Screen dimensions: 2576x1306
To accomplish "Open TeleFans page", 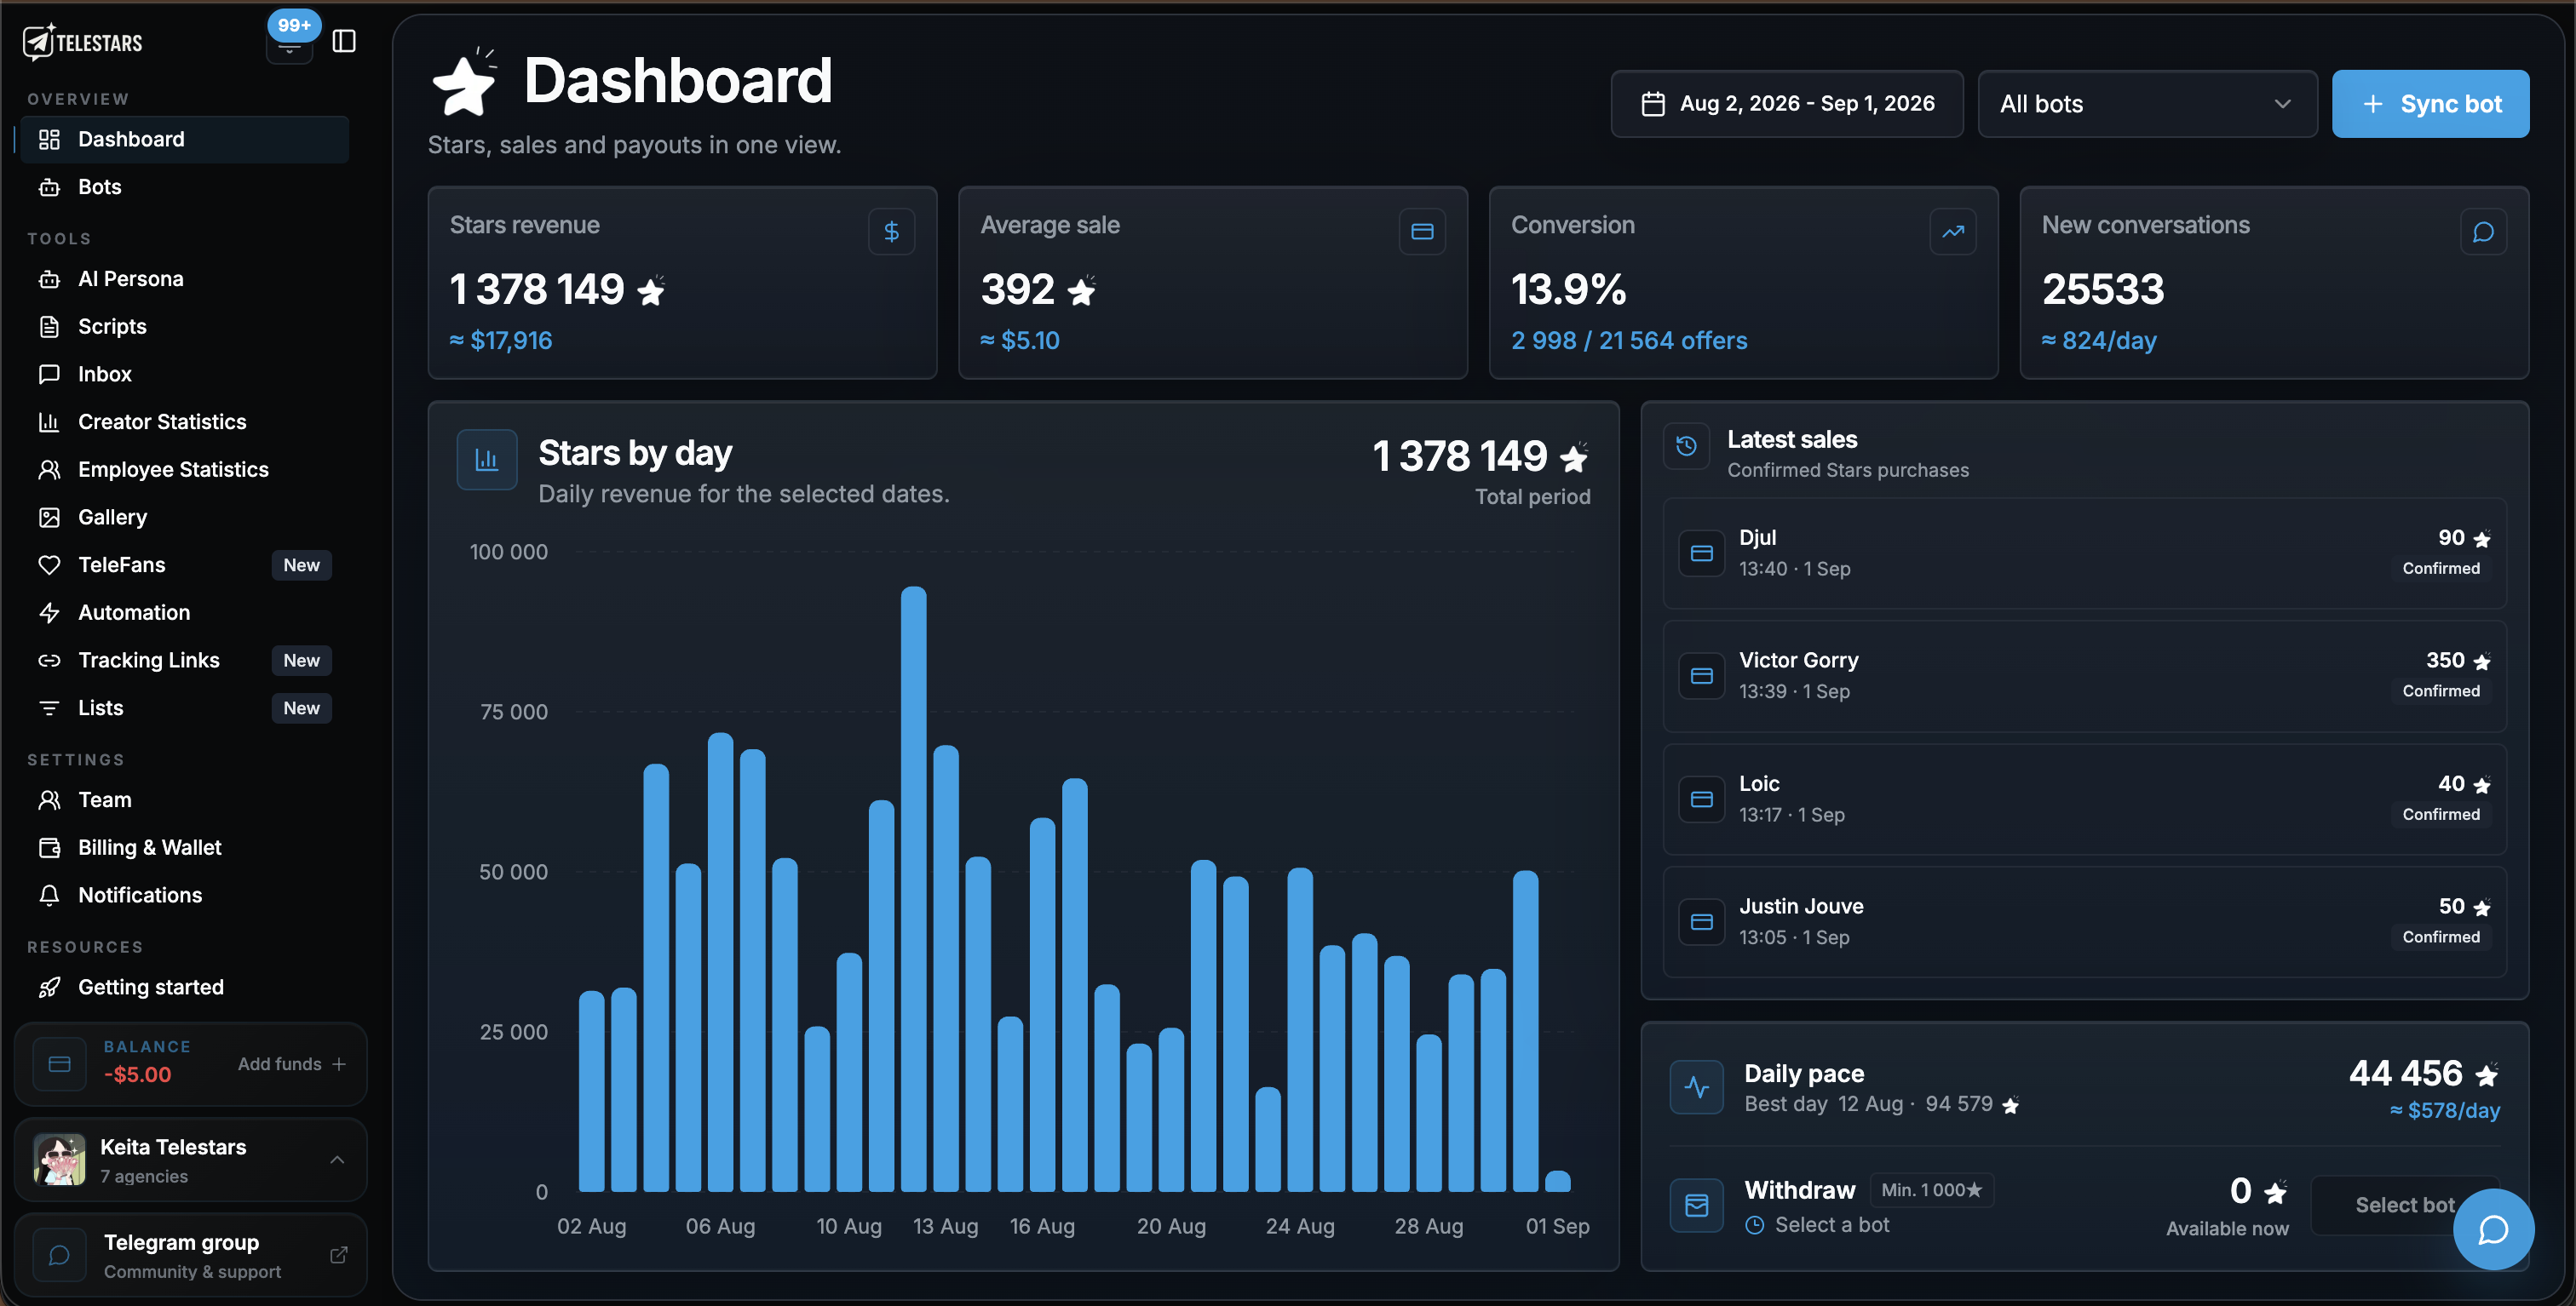I will 183,564.
